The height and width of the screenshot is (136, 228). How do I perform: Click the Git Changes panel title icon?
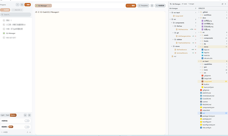(x=171, y=4)
